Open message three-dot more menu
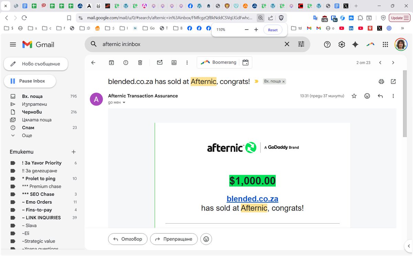 click(x=393, y=96)
